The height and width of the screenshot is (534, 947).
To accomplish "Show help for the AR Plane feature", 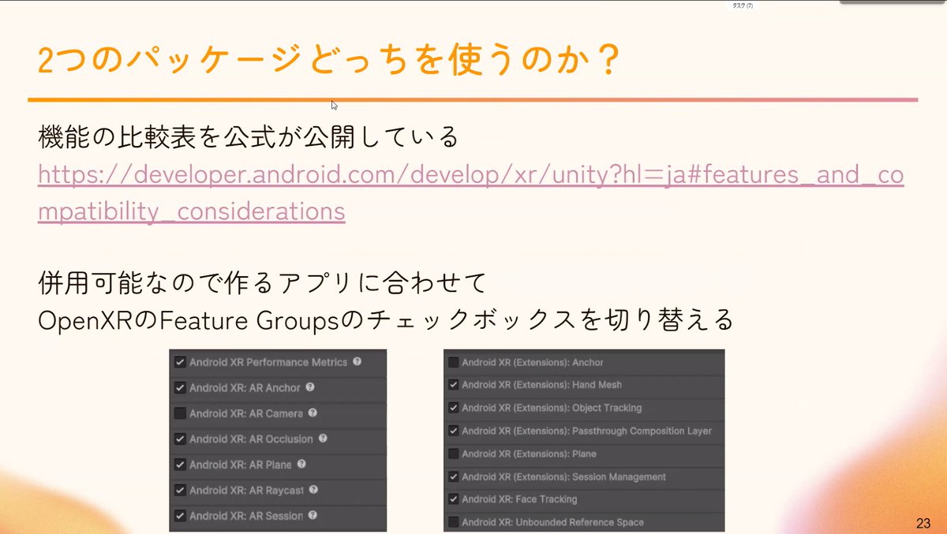I will pyautogui.click(x=301, y=464).
